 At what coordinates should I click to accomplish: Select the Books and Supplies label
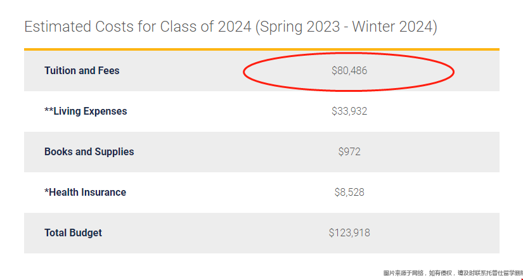pos(89,151)
